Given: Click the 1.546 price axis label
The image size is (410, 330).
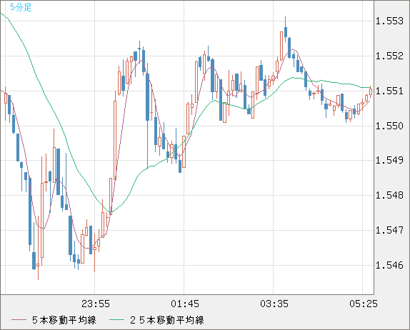Looking at the screenshot, I should [389, 265].
